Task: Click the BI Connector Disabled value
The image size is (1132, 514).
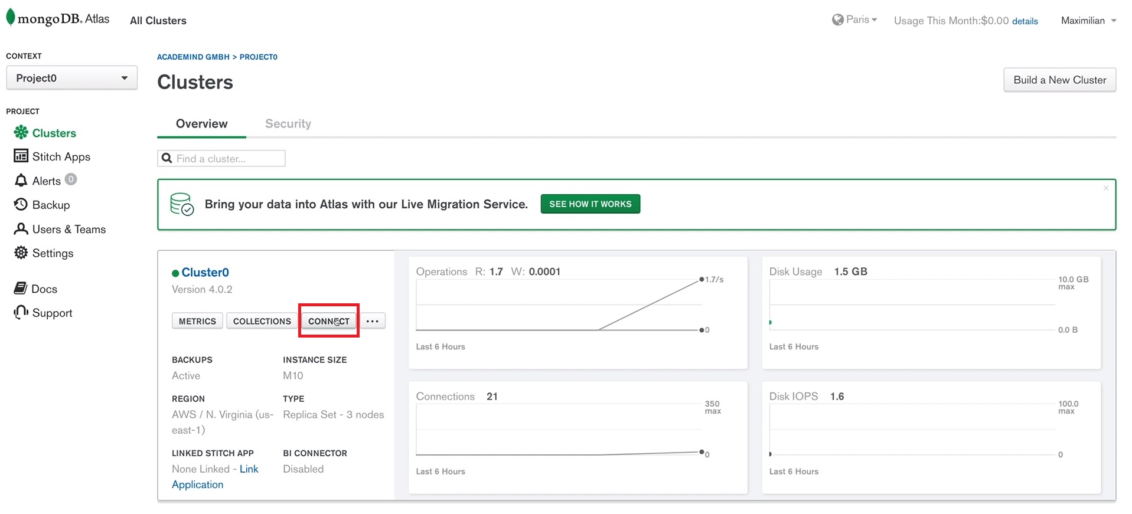Action: point(304,469)
